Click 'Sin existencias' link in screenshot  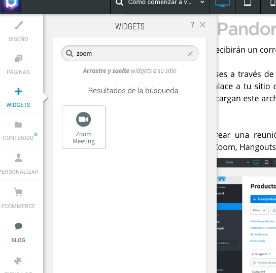(x=259, y=235)
